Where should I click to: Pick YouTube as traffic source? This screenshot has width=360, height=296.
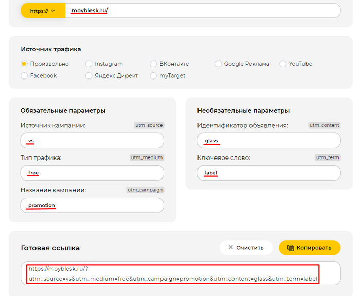tap(283, 64)
